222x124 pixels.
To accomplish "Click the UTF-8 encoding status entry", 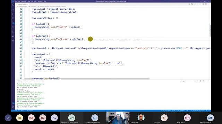I will tap(188, 111).
